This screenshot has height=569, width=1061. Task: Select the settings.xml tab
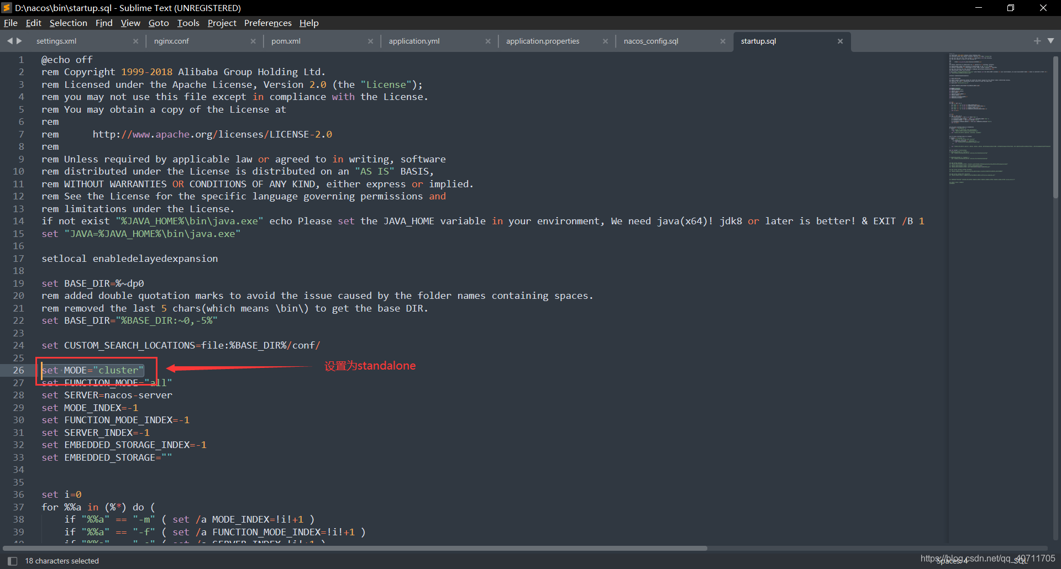[57, 41]
